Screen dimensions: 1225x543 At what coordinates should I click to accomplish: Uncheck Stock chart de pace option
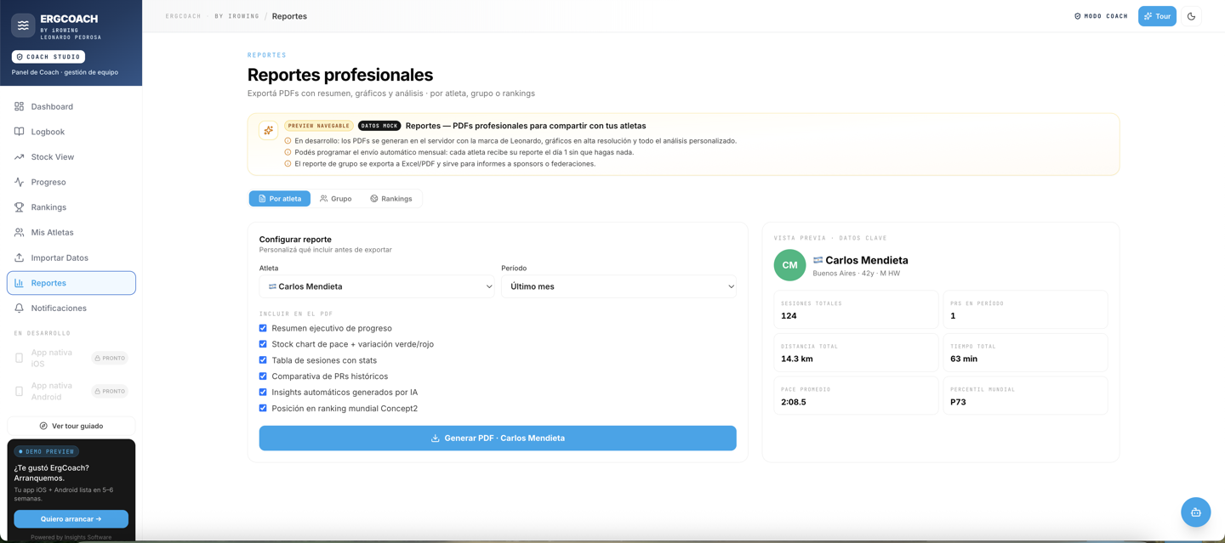pos(263,344)
